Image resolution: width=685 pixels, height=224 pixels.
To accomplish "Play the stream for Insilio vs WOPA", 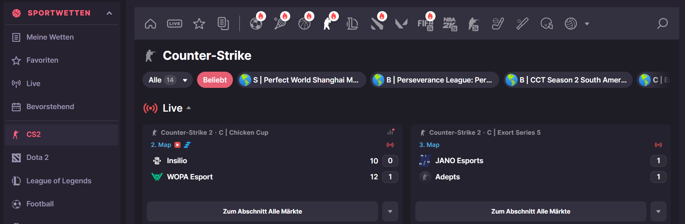I will (177, 145).
